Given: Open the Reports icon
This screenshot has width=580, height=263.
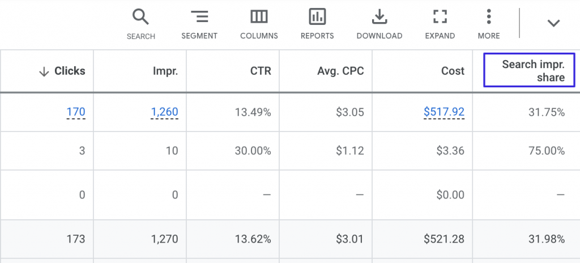Looking at the screenshot, I should click(317, 18).
